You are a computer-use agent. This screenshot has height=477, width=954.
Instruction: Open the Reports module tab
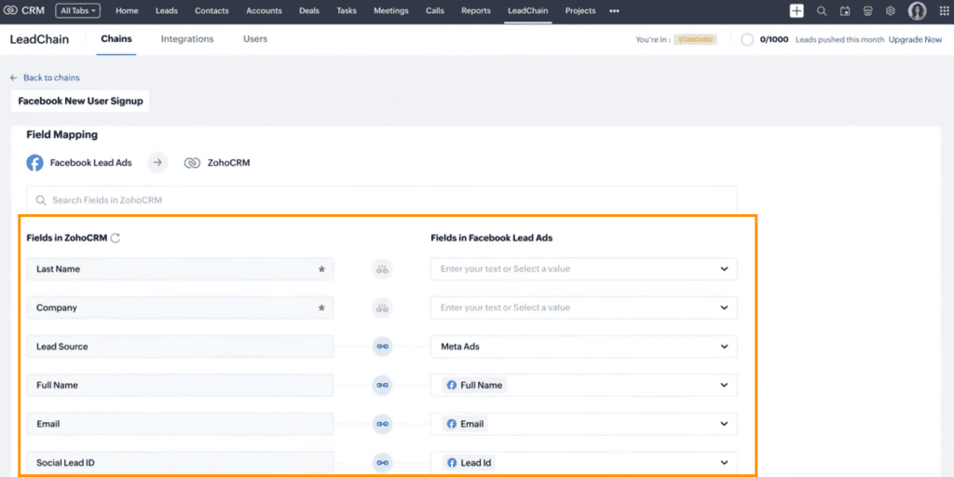pos(476,11)
